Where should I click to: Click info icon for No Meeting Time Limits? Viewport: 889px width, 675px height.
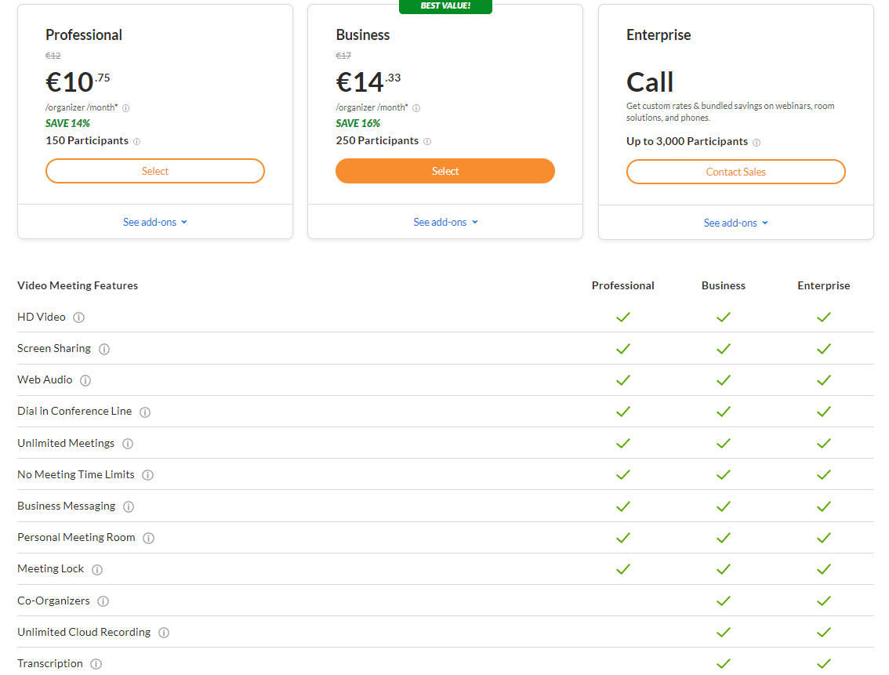click(x=147, y=475)
